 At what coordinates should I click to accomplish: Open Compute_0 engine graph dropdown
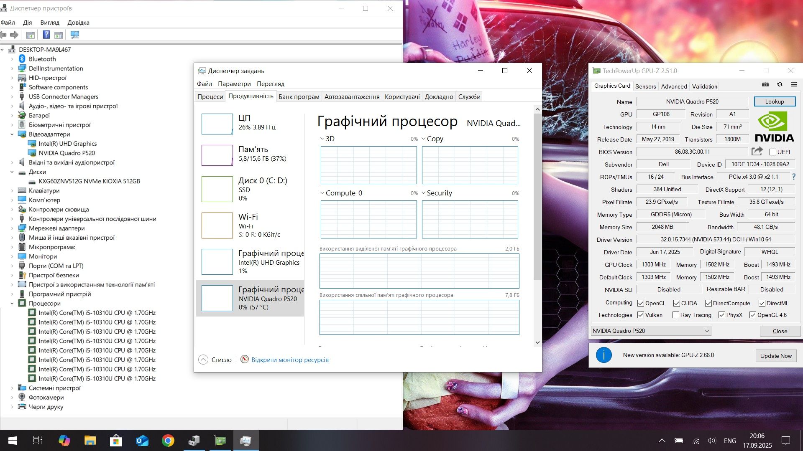tap(322, 193)
